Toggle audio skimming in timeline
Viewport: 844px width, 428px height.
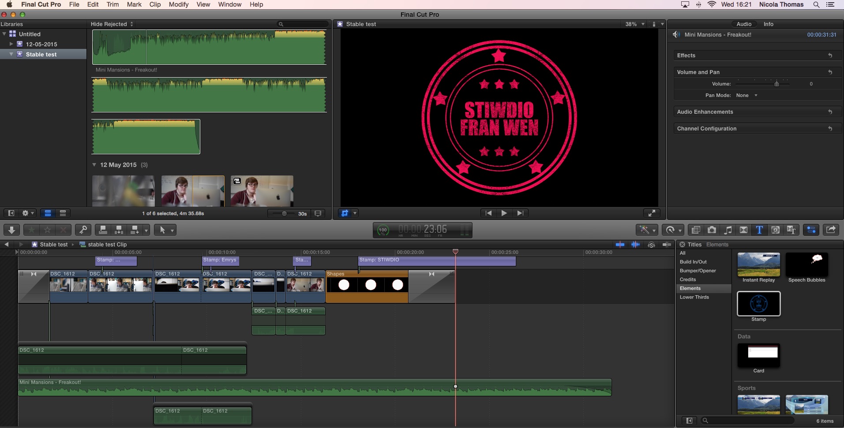coord(635,245)
